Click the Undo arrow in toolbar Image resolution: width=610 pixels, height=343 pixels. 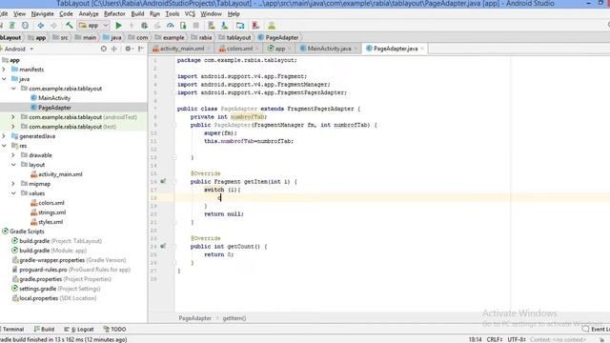[x=40, y=26]
